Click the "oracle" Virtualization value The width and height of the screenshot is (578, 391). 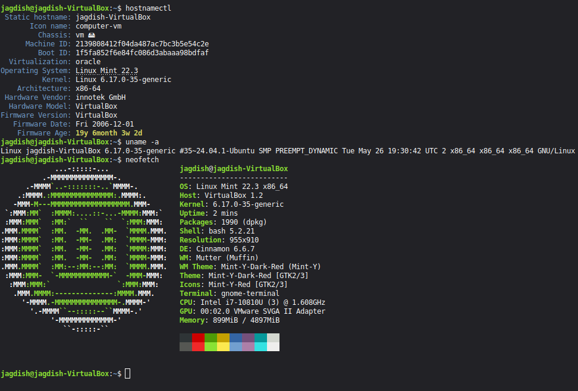click(88, 62)
